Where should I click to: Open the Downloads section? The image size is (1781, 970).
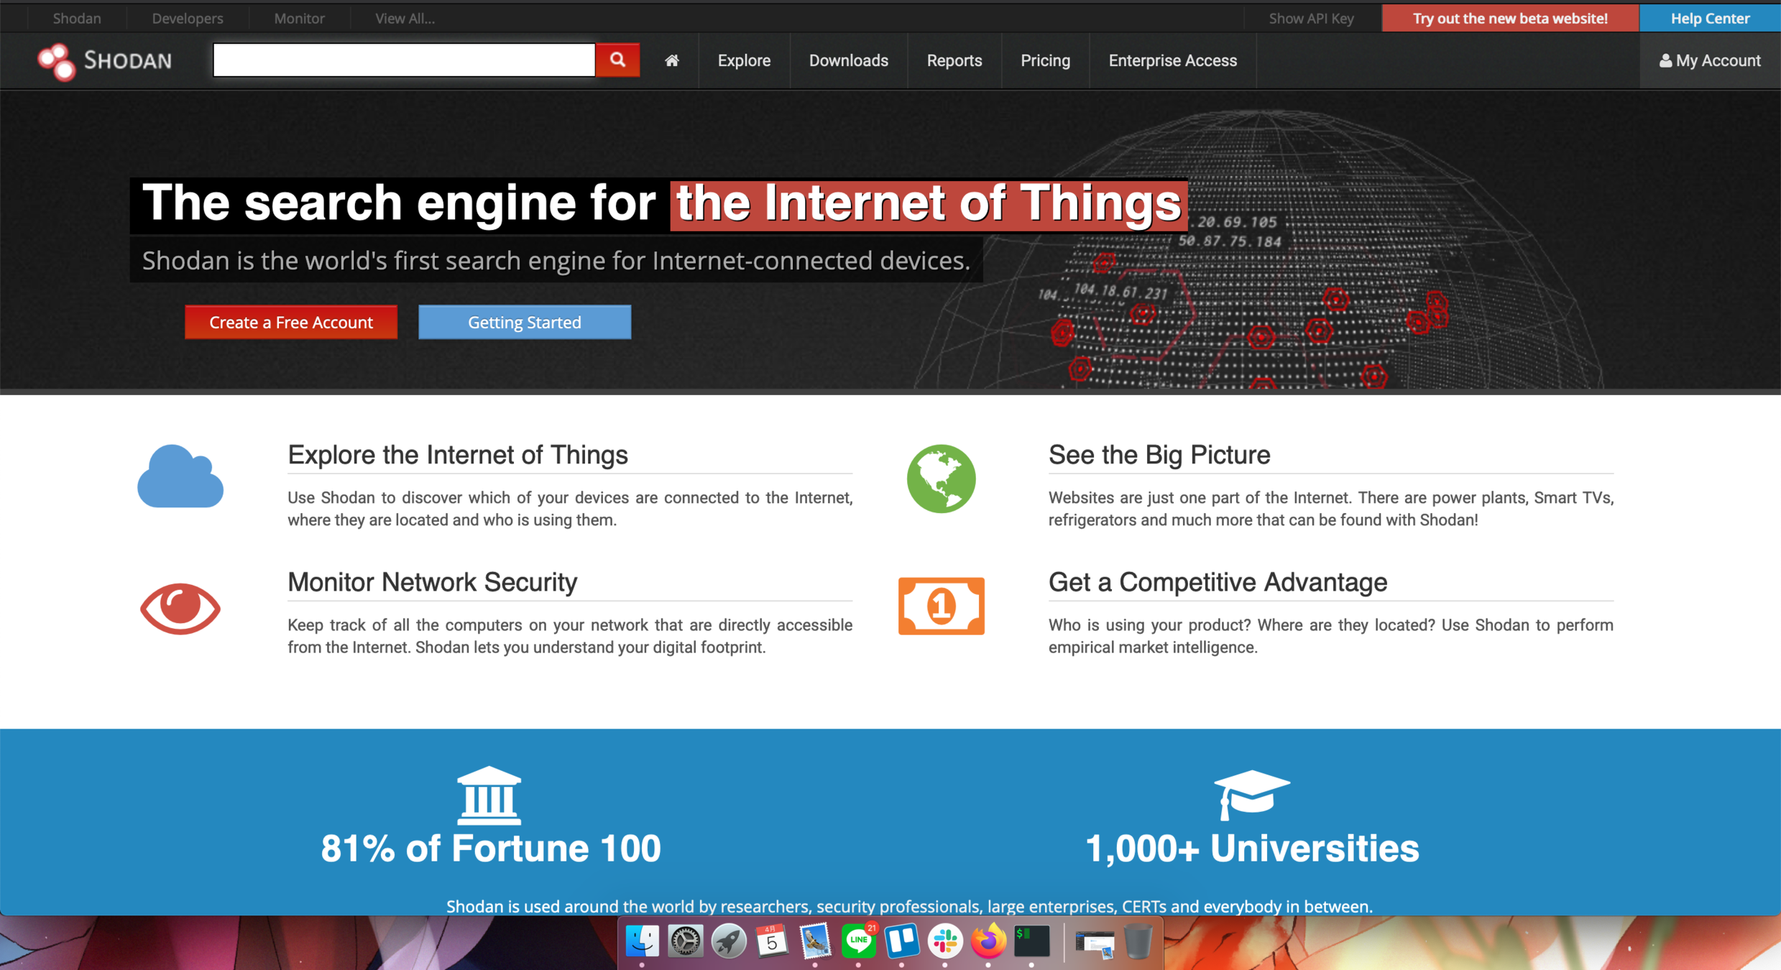[x=848, y=60]
